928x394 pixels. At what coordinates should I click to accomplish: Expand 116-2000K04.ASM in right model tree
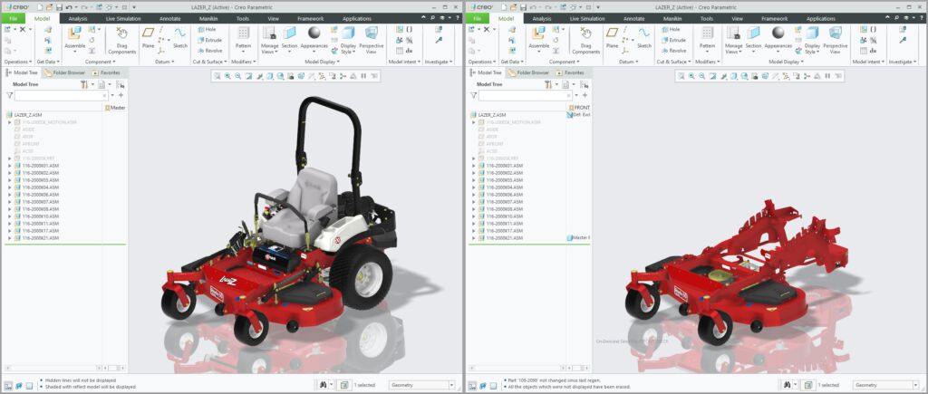pyautogui.click(x=473, y=187)
